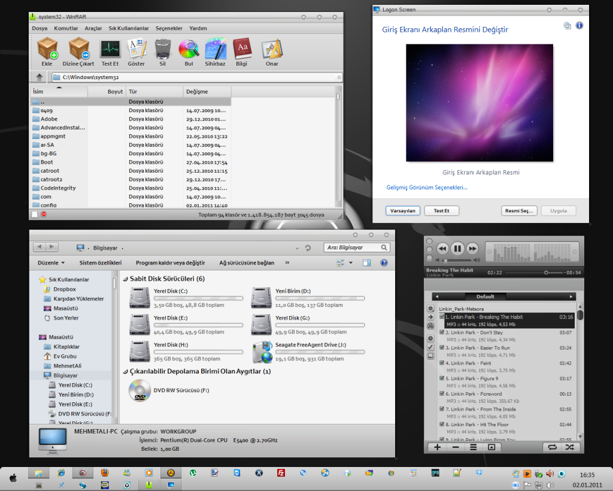Open the Yardım menu in WinRAR
Image resolution: width=613 pixels, height=491 pixels.
click(198, 28)
